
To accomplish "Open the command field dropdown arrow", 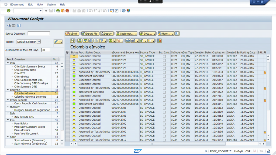I will pyautogui.click(x=41, y=11).
